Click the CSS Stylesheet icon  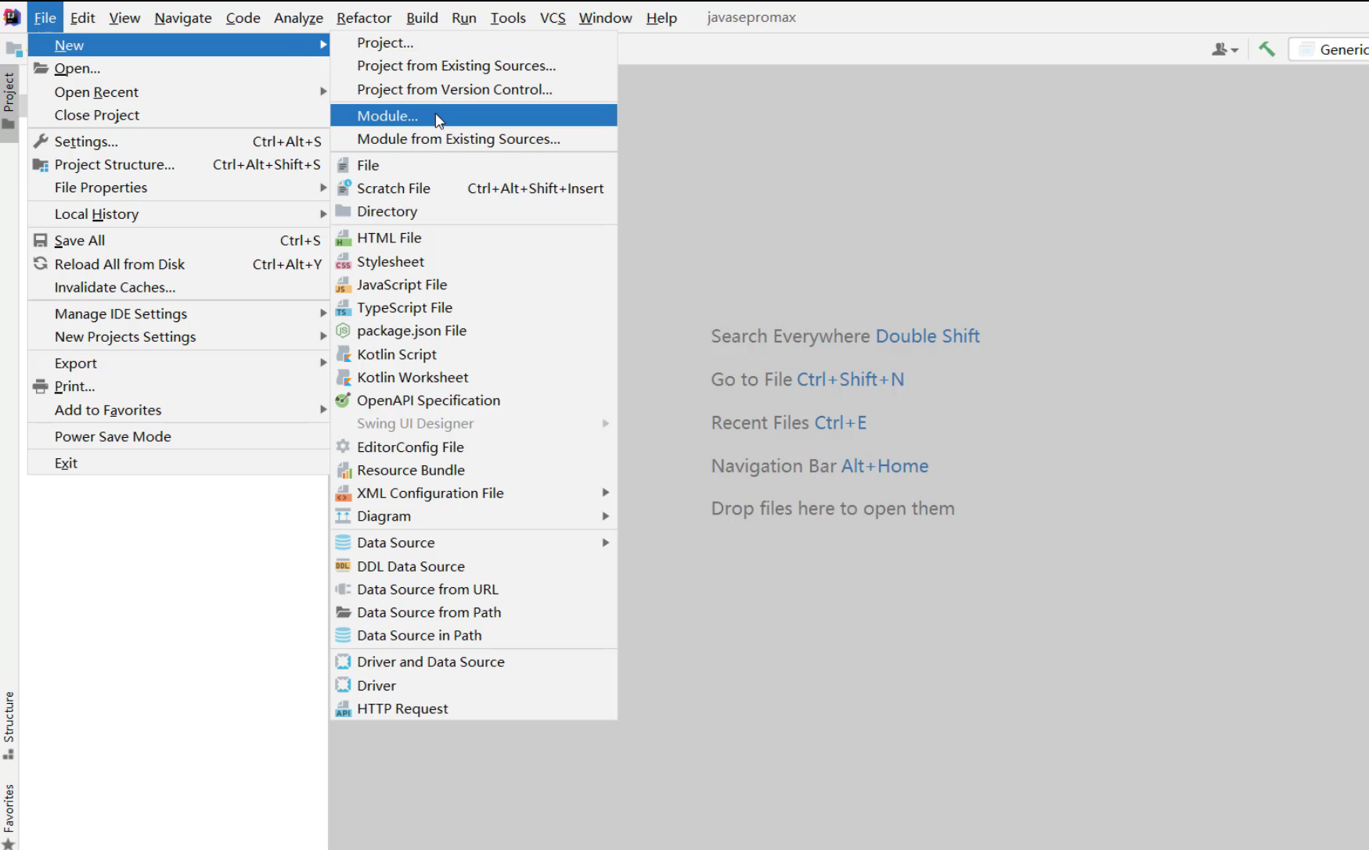(343, 262)
